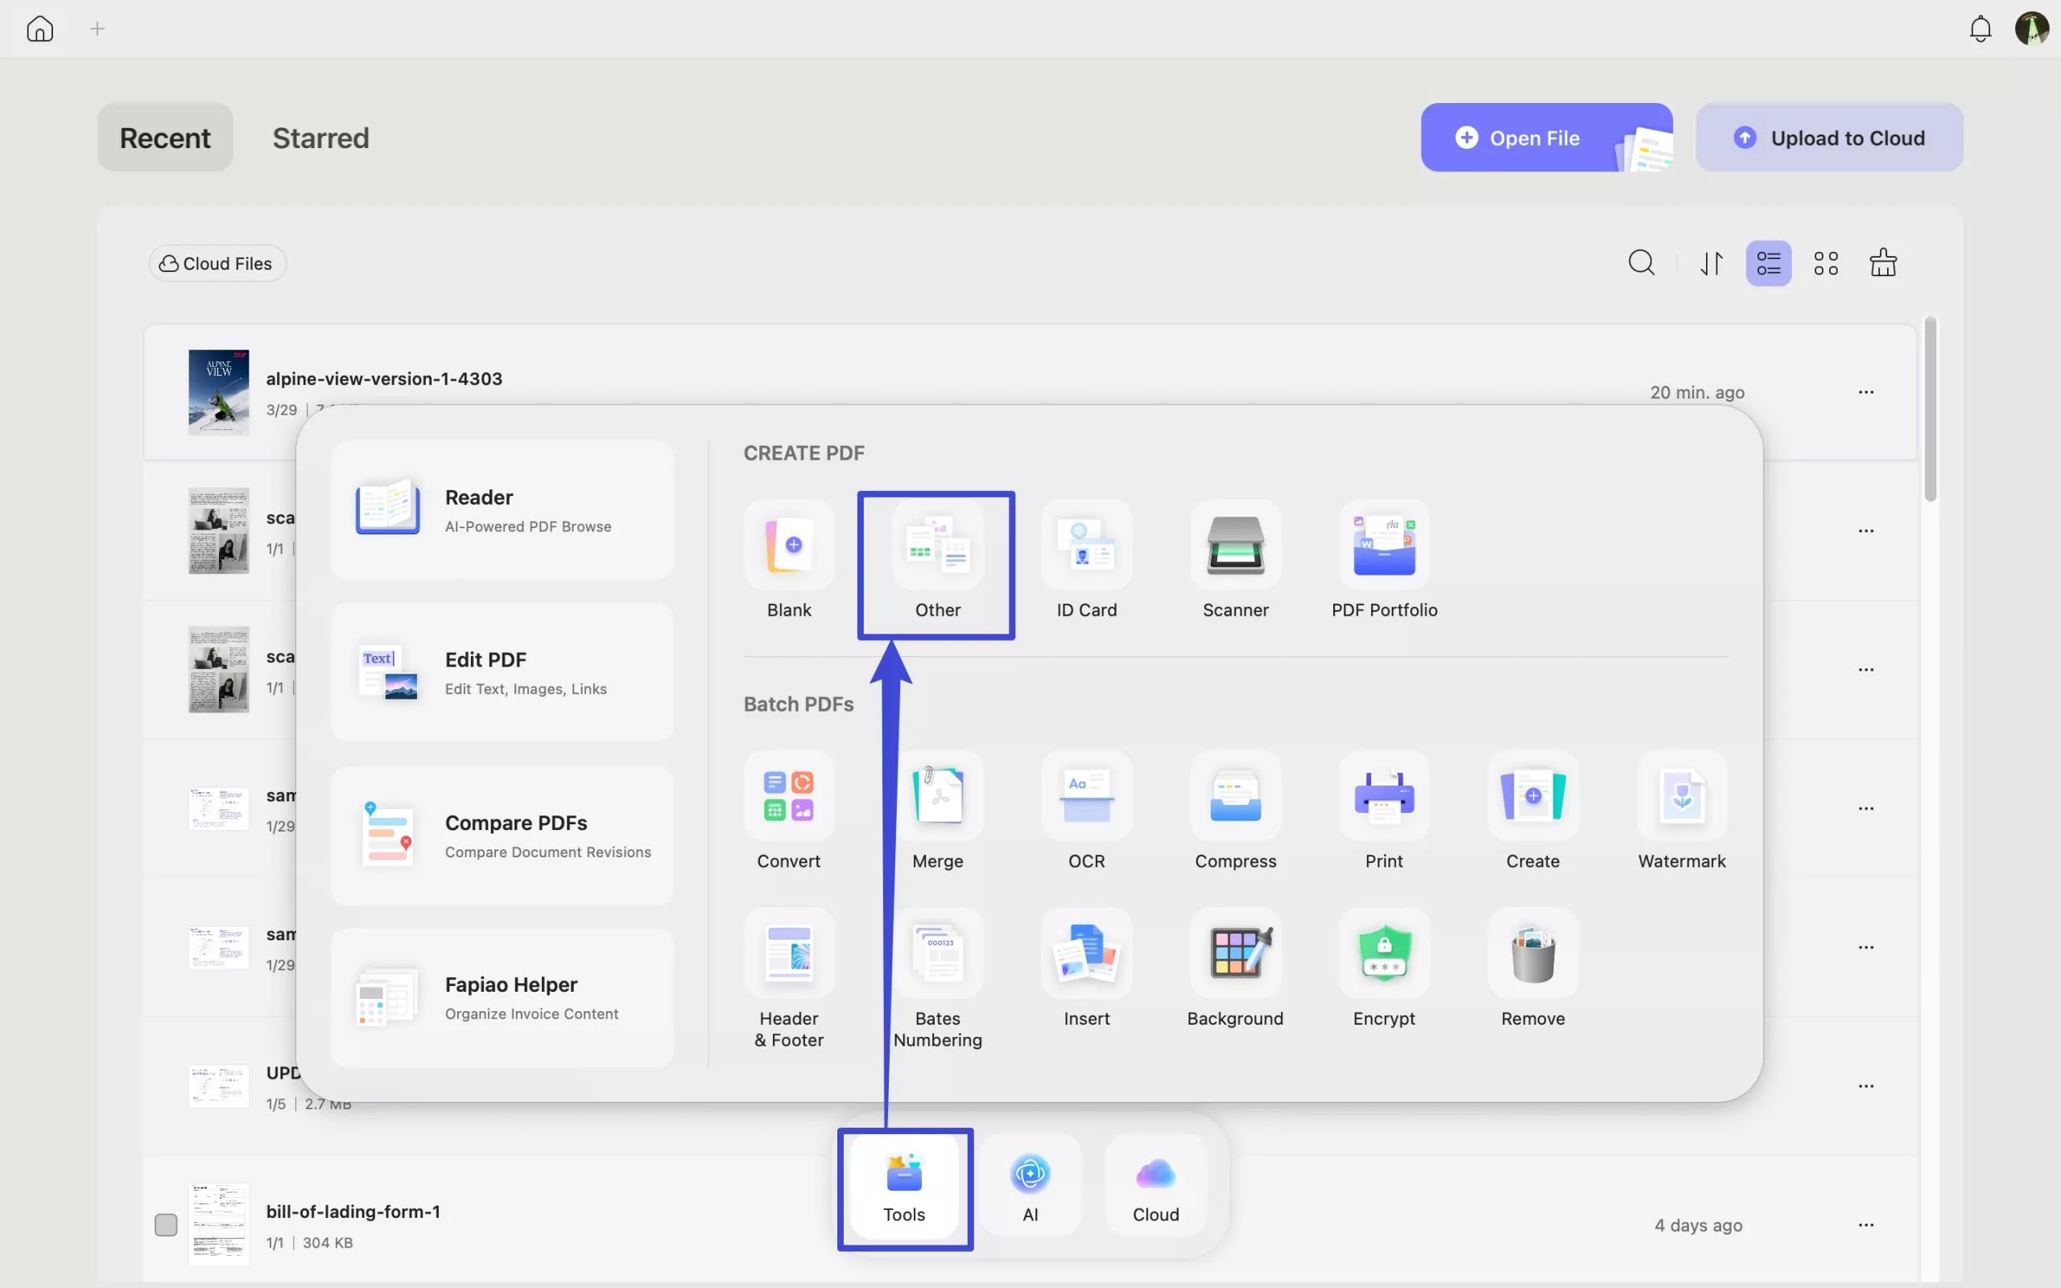Click the Upload to Cloud button
This screenshot has width=2061, height=1288.
(x=1828, y=137)
